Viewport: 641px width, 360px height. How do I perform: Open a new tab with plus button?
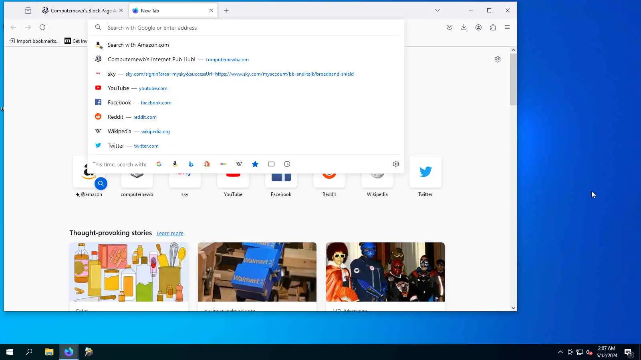point(226,11)
